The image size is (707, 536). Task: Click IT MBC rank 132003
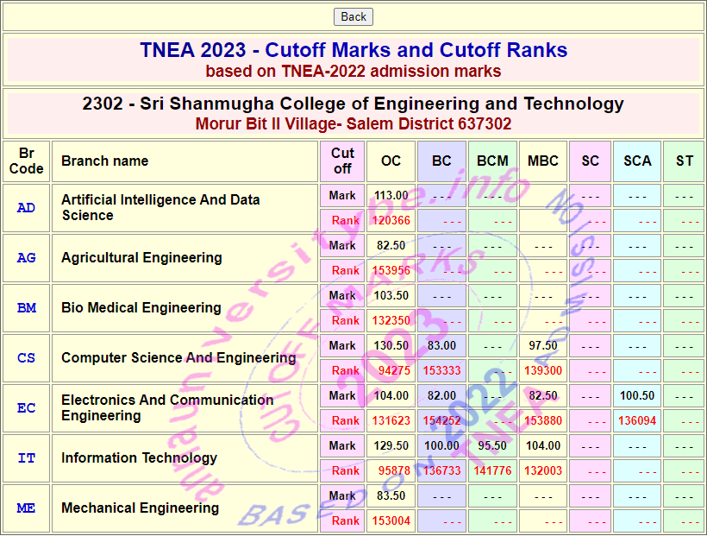click(543, 471)
